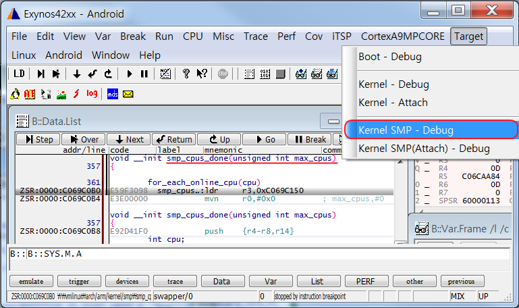
Task: Click the red STOP sign icon
Action: (x=223, y=74)
